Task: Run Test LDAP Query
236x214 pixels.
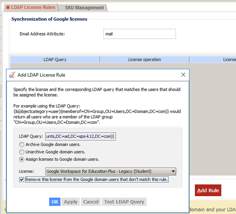Action: point(124,202)
